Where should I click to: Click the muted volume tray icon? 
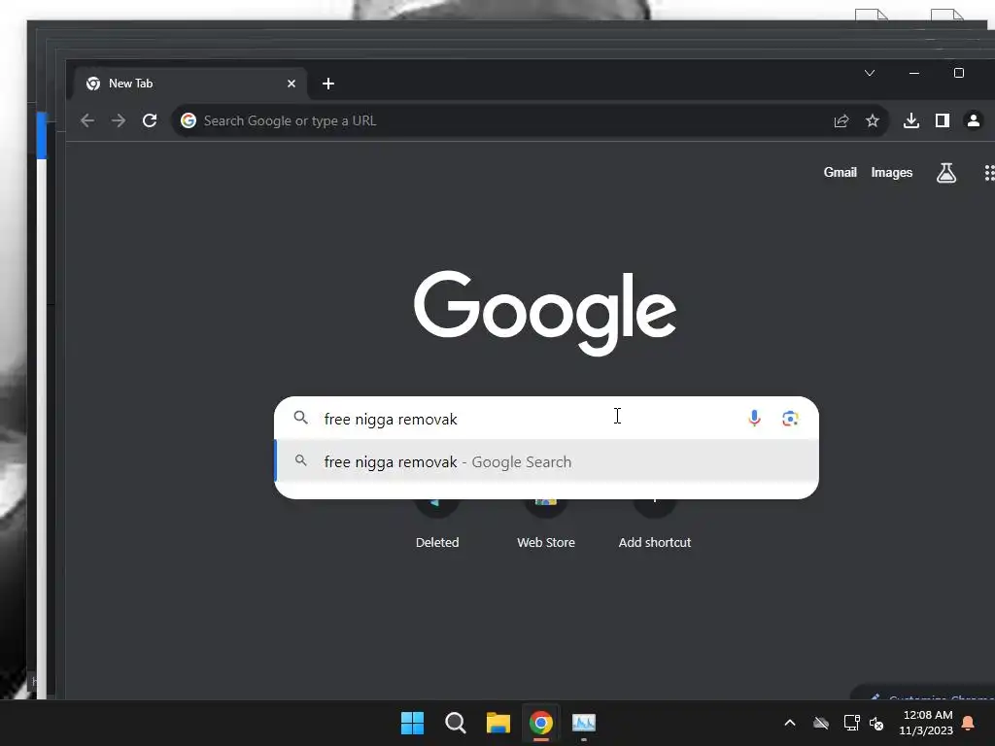point(877,723)
